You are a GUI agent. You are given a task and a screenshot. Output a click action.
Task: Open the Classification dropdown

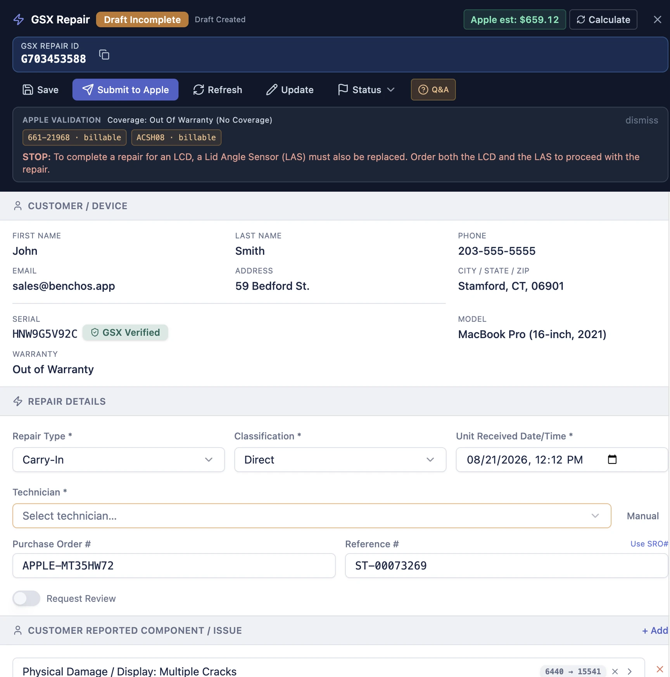coord(340,460)
